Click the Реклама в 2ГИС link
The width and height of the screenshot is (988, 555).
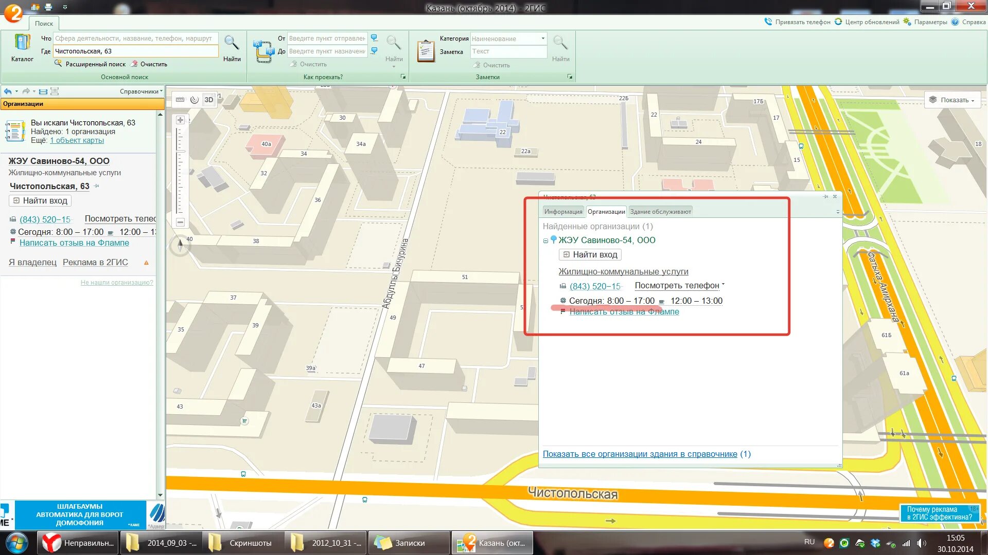[95, 262]
